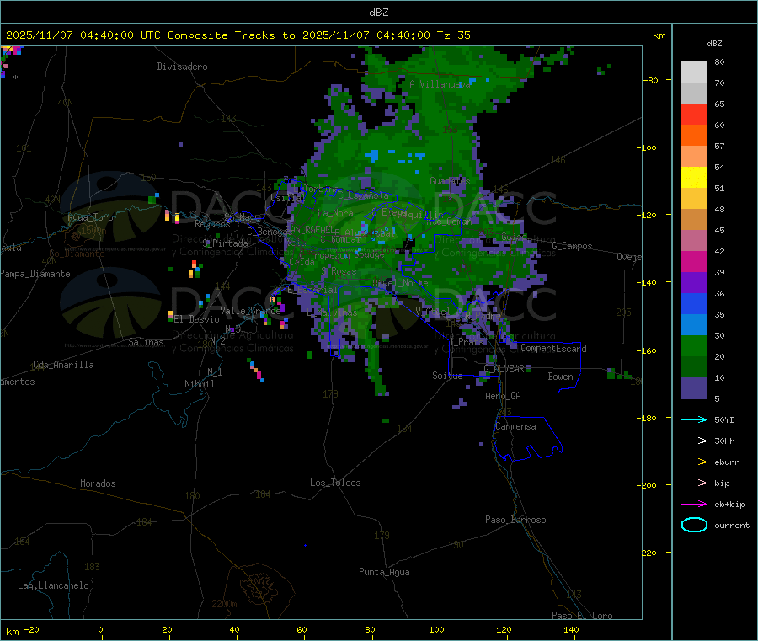
Task: Select the yellow eburn arrow symbol
Action: (694, 462)
